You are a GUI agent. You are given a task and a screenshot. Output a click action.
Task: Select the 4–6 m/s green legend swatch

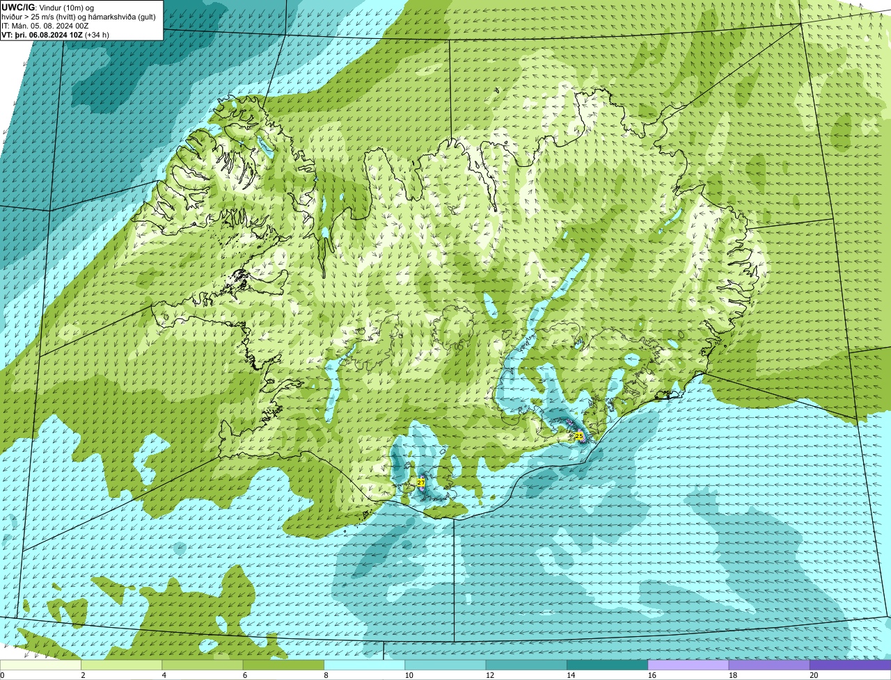tap(203, 665)
